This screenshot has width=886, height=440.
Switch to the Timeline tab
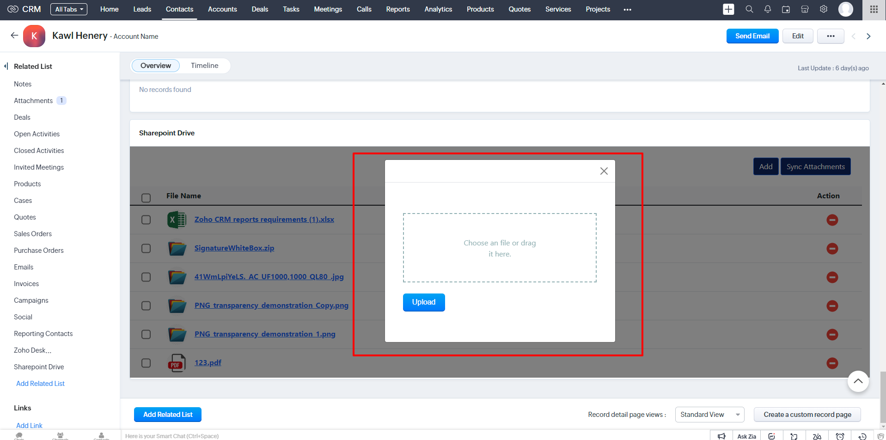coord(204,66)
